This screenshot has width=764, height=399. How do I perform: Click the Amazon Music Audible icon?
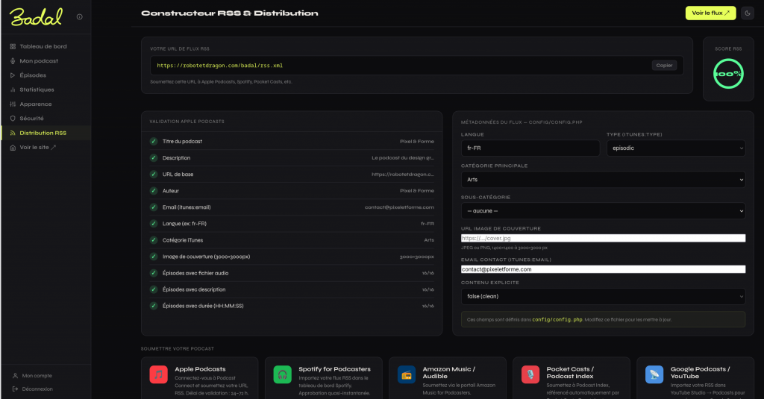click(406, 374)
